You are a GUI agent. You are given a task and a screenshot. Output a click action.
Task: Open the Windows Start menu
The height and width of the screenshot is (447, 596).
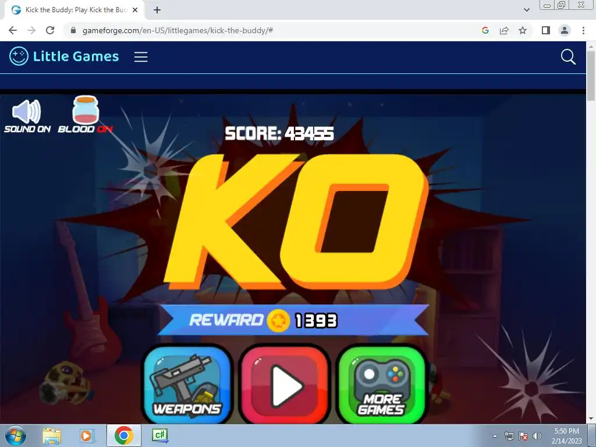pyautogui.click(x=15, y=435)
